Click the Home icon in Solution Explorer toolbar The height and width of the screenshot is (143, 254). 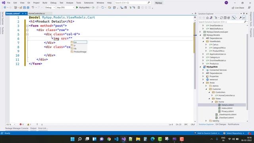tap(207, 17)
